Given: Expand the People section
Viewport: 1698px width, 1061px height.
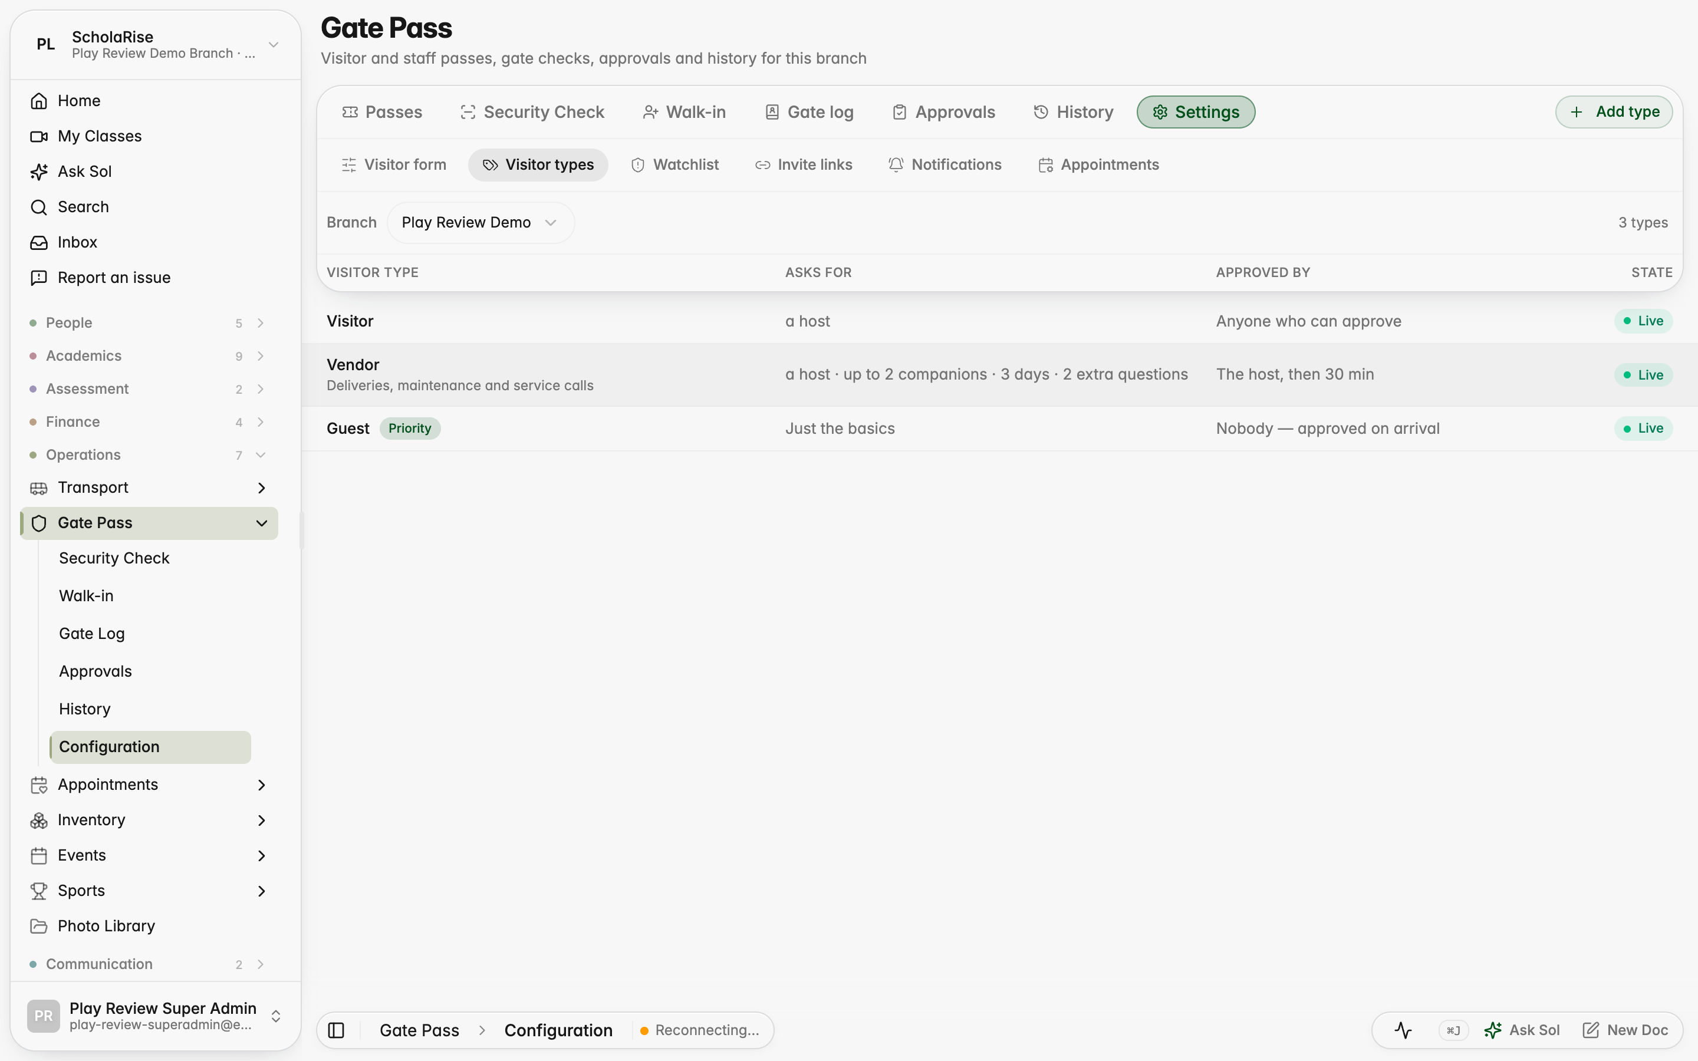Looking at the screenshot, I should pos(147,323).
